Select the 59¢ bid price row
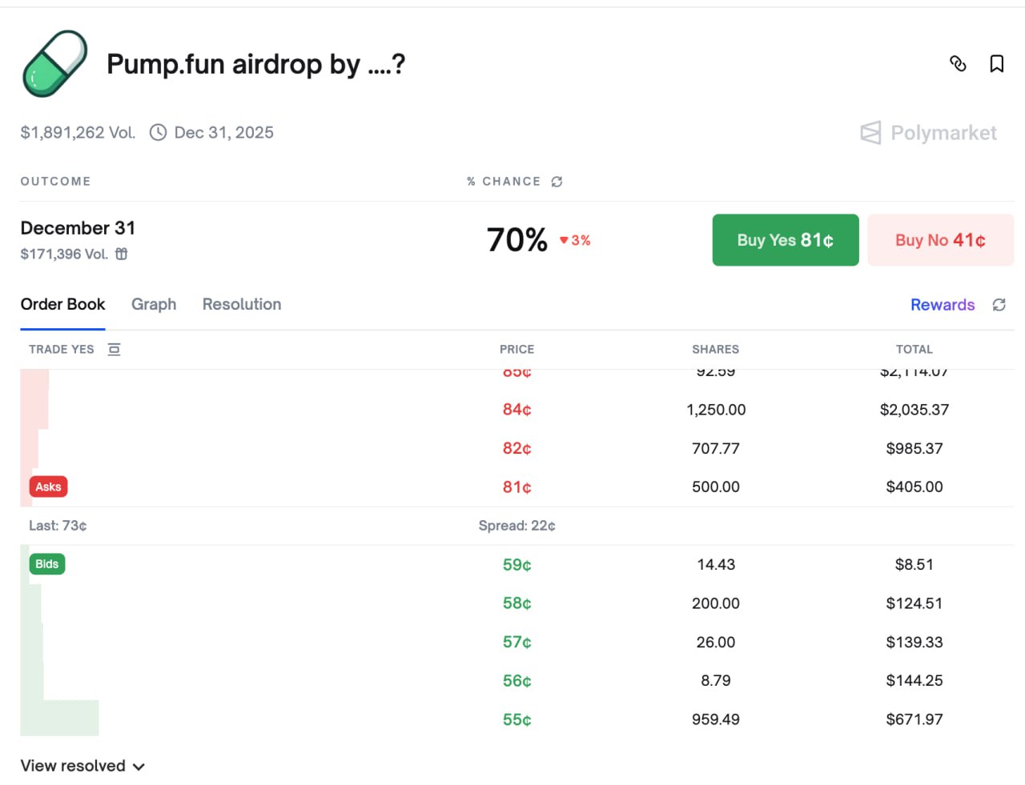 coord(517,565)
